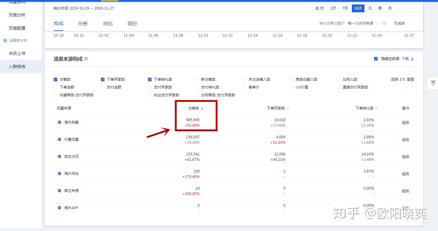Screen dimensions: 438x231
Task: Expand the 淘外网站 row plus icon
Action: coord(59,174)
